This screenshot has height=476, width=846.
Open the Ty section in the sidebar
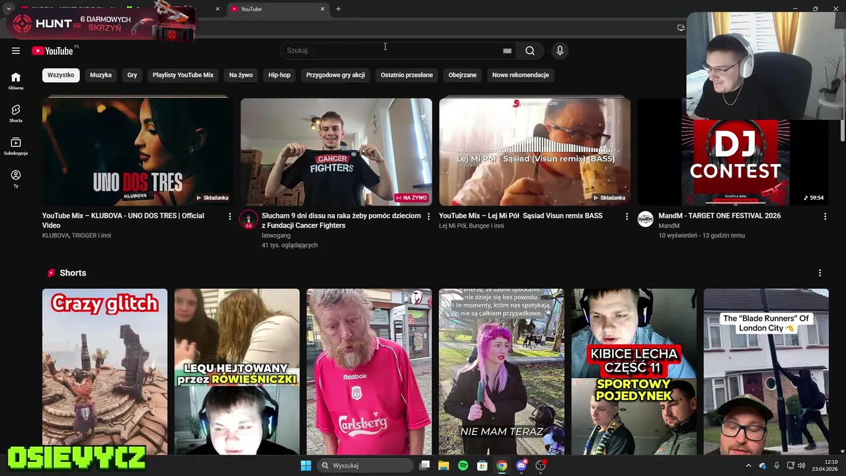point(16,178)
